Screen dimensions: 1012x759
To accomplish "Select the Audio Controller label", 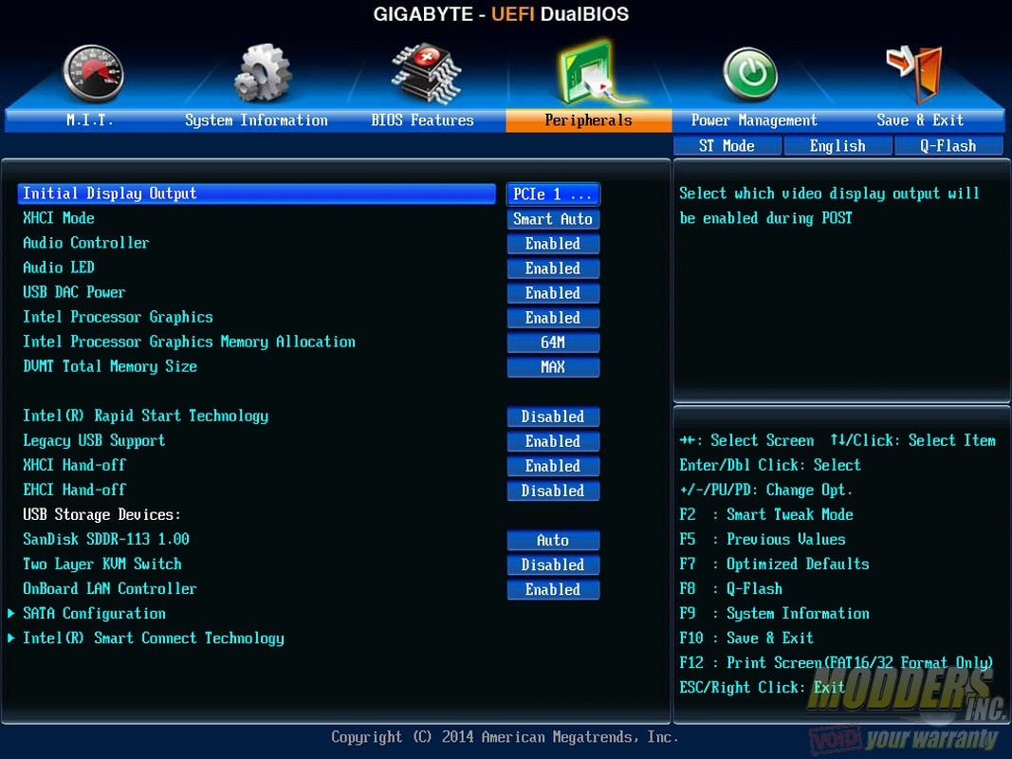I will tap(86, 243).
